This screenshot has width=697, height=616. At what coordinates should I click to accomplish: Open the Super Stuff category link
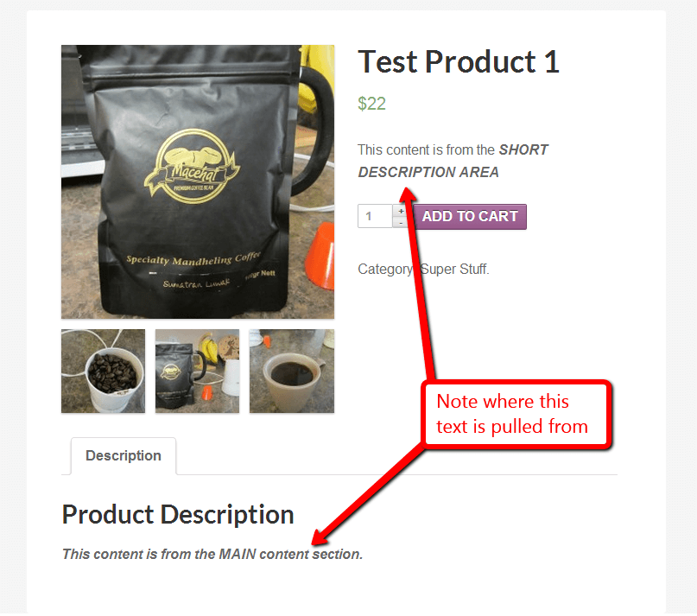click(x=453, y=269)
